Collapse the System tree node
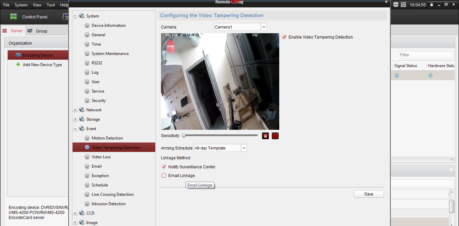459x226 pixels. pyautogui.click(x=75, y=16)
